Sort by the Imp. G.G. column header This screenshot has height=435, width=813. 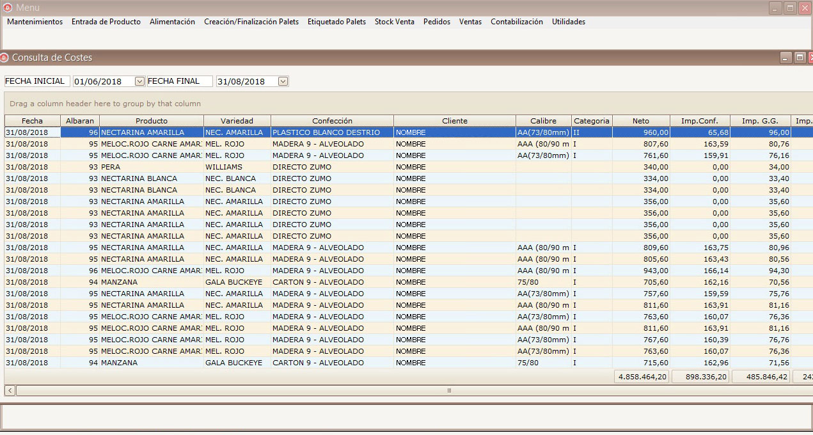[x=760, y=121]
